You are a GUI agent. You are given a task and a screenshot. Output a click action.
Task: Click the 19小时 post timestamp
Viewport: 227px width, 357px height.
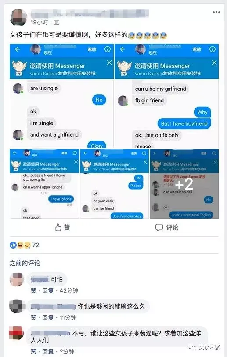coord(39,22)
